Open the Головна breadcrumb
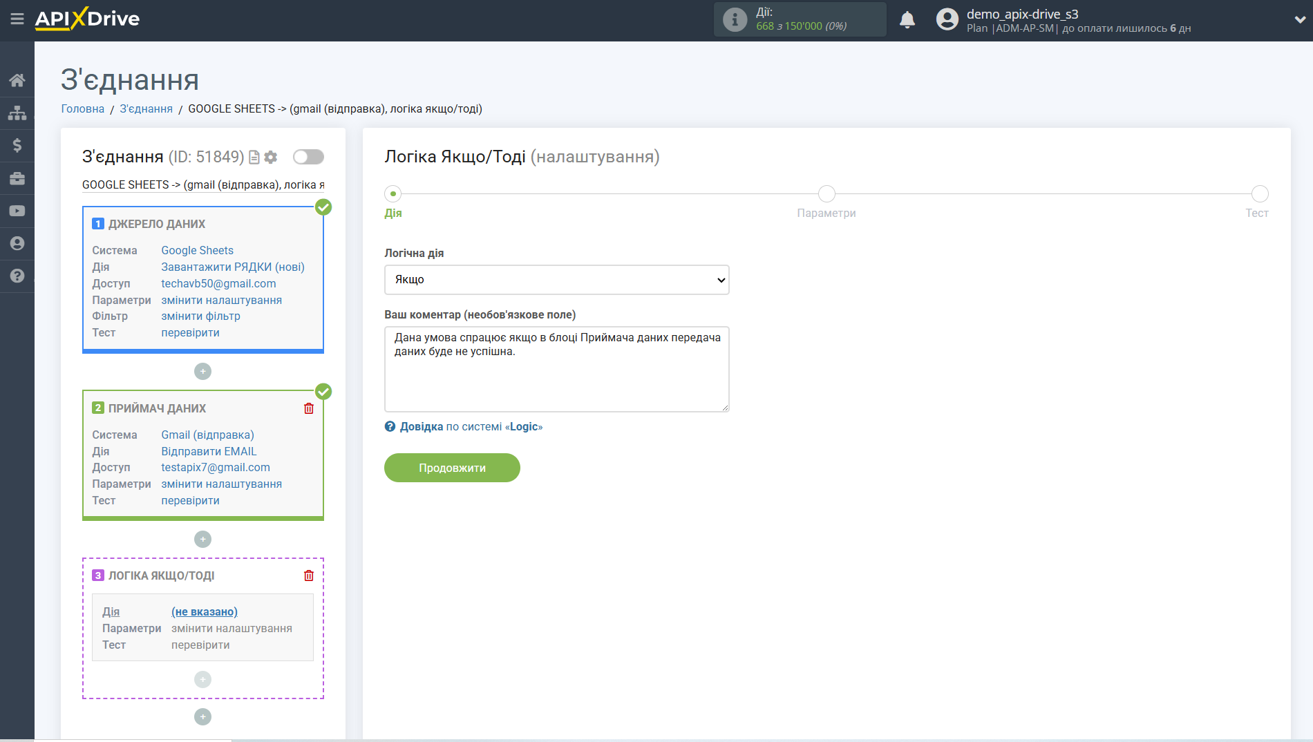1313x742 pixels. [x=83, y=108]
